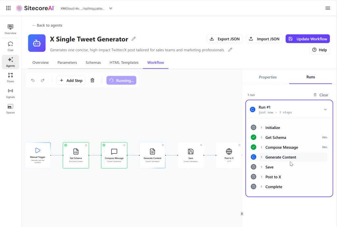
Task: Click the Update Workflow button
Action: point(308,39)
